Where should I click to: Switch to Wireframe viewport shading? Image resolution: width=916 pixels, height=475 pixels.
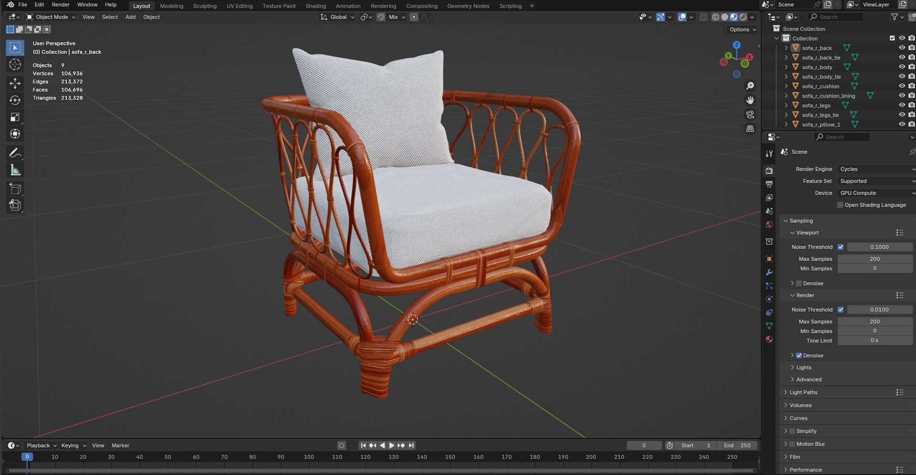point(715,17)
